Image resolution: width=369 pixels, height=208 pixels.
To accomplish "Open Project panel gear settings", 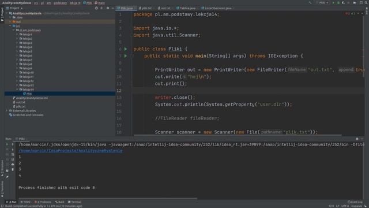I will pyautogui.click(x=108, y=8).
